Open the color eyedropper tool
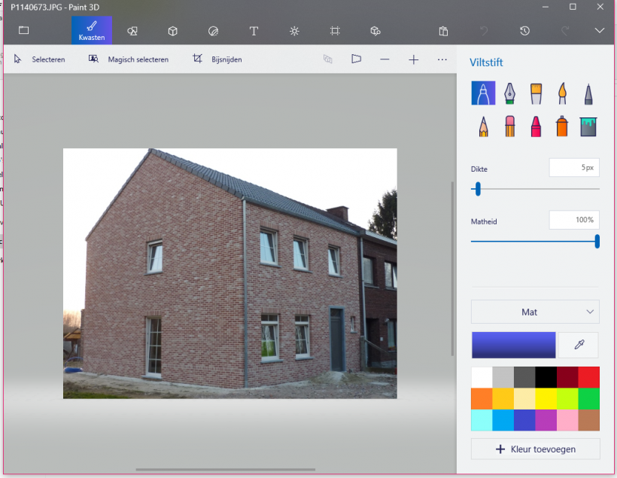Screen dimensions: 617x478 [x=579, y=345]
